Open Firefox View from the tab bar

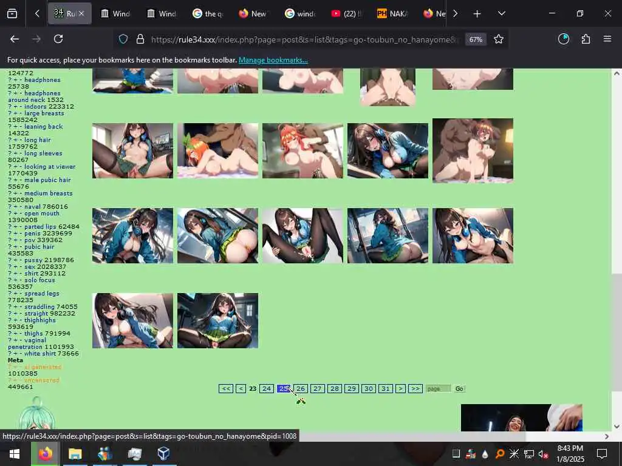(x=12, y=13)
